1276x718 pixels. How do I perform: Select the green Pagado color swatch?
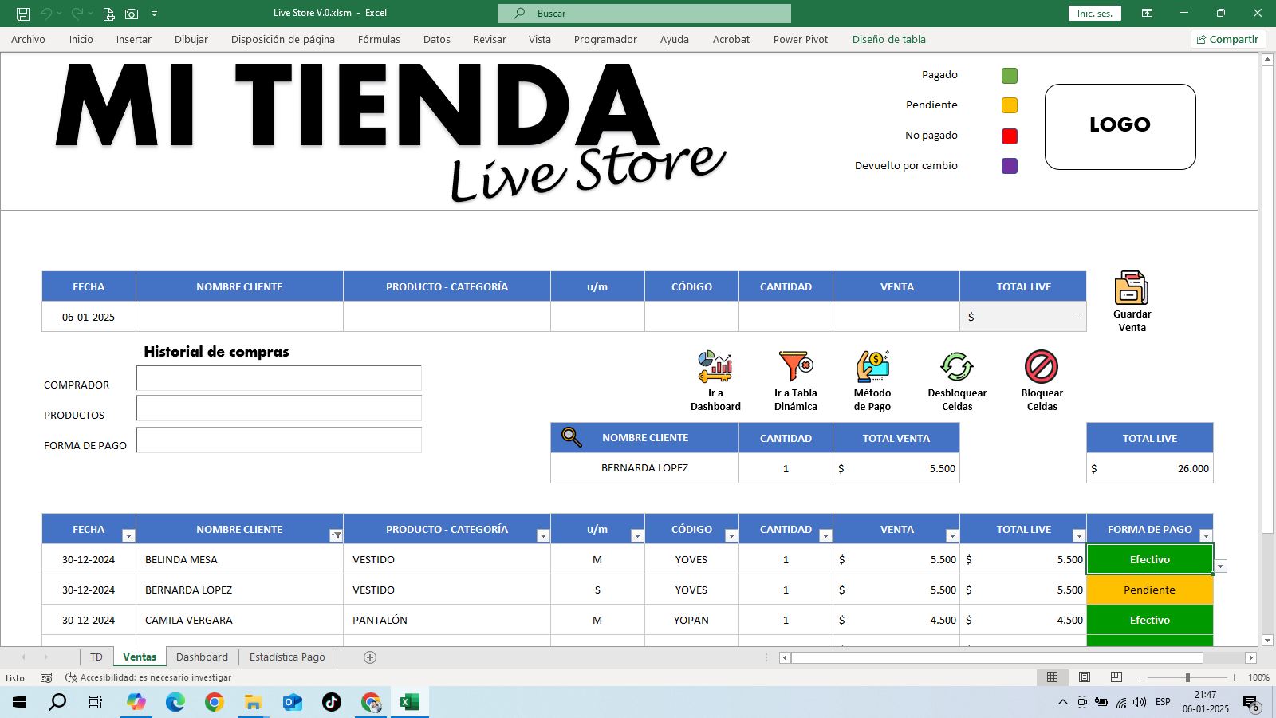tap(1010, 75)
